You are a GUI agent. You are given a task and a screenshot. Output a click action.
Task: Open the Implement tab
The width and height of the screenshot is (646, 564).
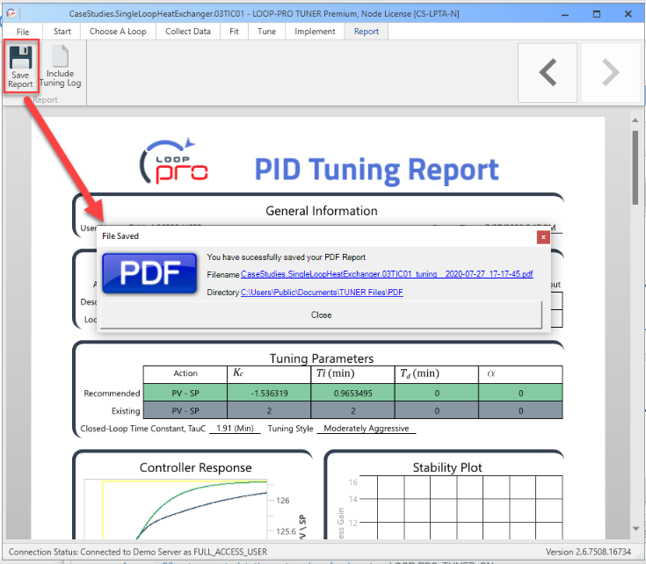(315, 32)
